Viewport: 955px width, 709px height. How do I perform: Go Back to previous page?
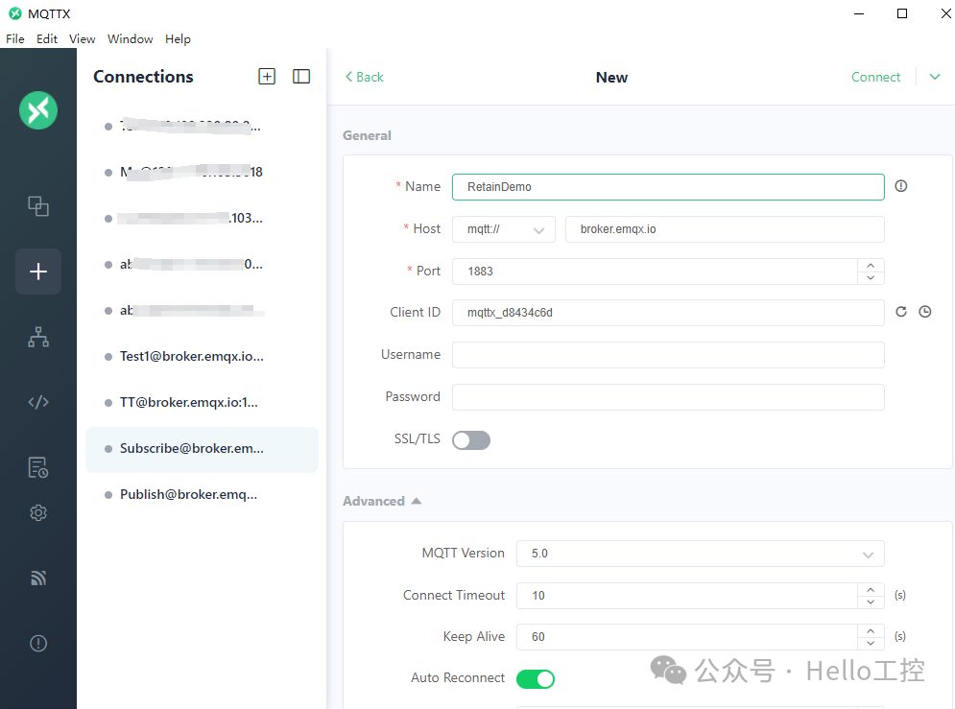[x=364, y=77]
